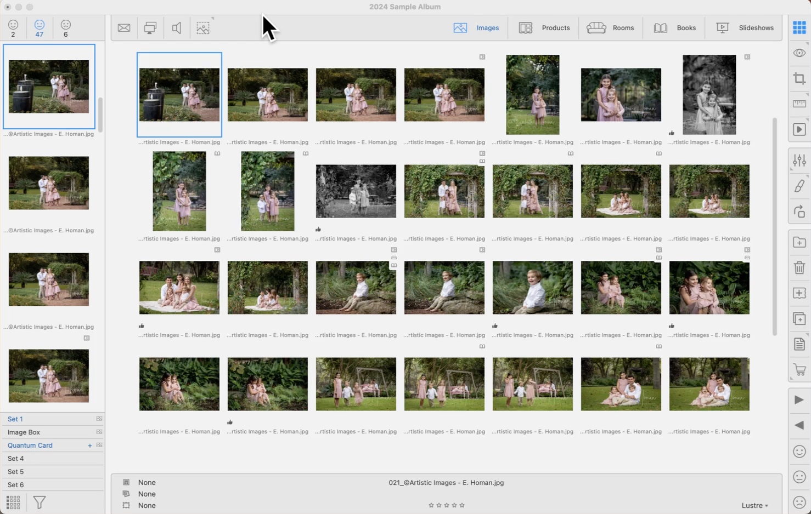Click the adjustment sliders icon
Screen dimensions: 811x514
click(x=799, y=161)
